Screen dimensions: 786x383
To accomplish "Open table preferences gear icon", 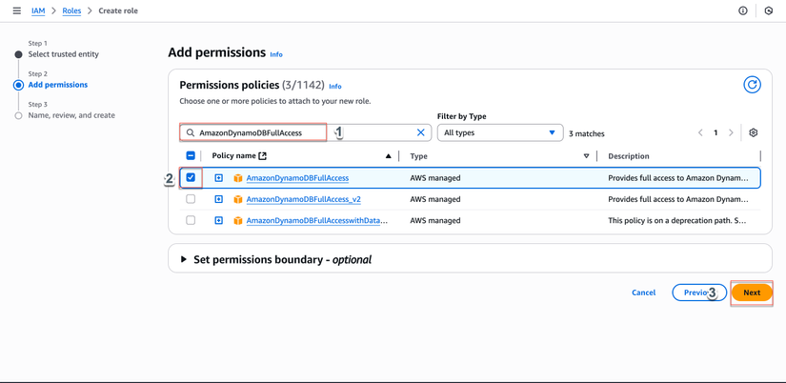I will [x=753, y=132].
